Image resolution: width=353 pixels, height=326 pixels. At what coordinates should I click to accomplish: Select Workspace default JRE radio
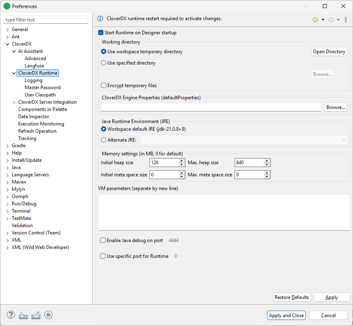click(103, 129)
